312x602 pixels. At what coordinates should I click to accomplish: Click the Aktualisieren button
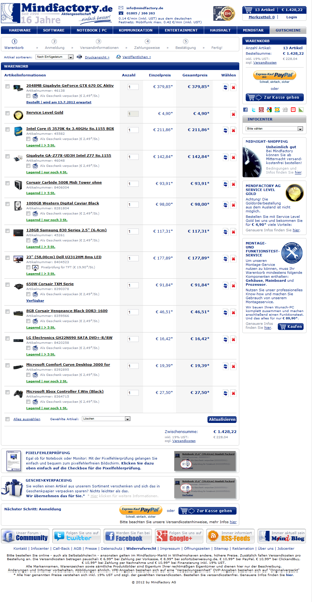coord(222,420)
